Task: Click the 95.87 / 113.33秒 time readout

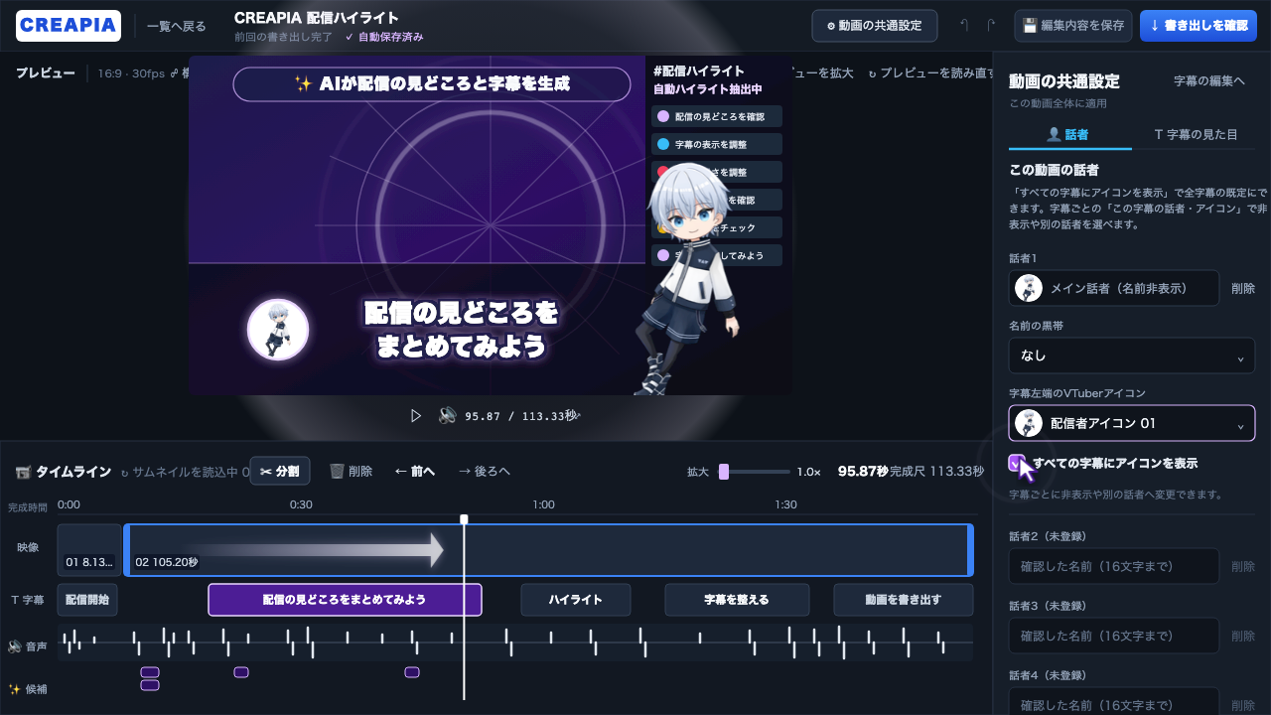Action: point(521,415)
